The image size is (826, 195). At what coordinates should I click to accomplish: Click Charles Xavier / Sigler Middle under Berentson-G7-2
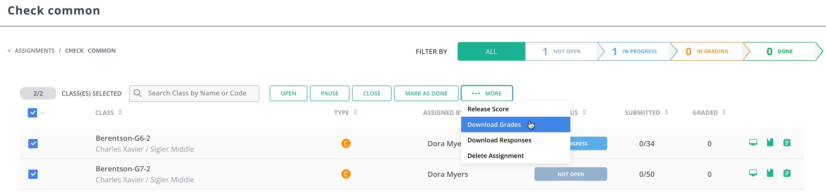(x=145, y=180)
